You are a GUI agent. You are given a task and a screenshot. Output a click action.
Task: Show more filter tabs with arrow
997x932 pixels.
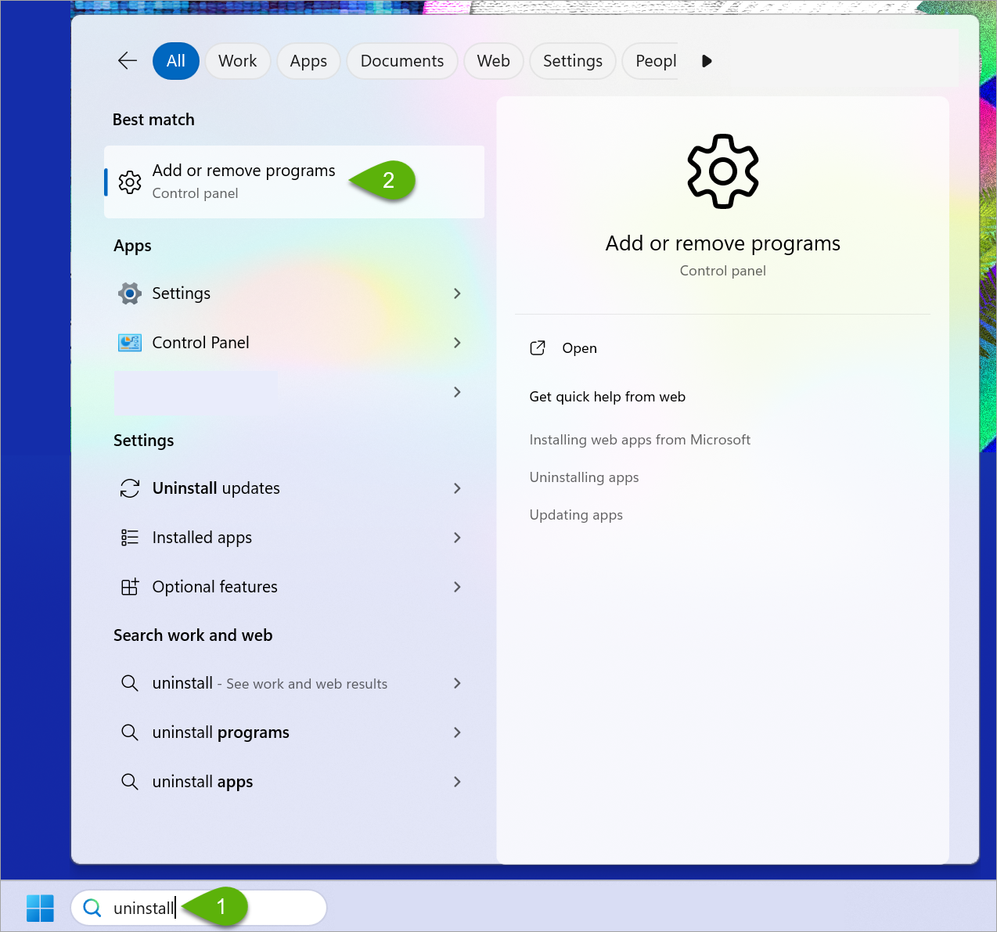click(707, 61)
